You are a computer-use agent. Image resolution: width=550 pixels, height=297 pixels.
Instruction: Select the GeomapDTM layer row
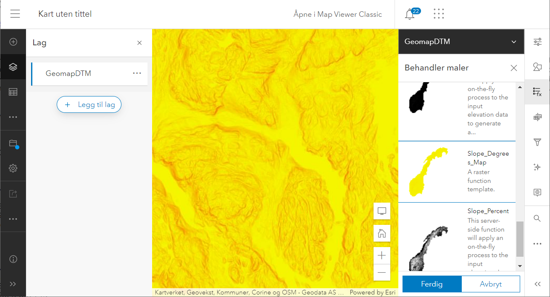pyautogui.click(x=89, y=74)
